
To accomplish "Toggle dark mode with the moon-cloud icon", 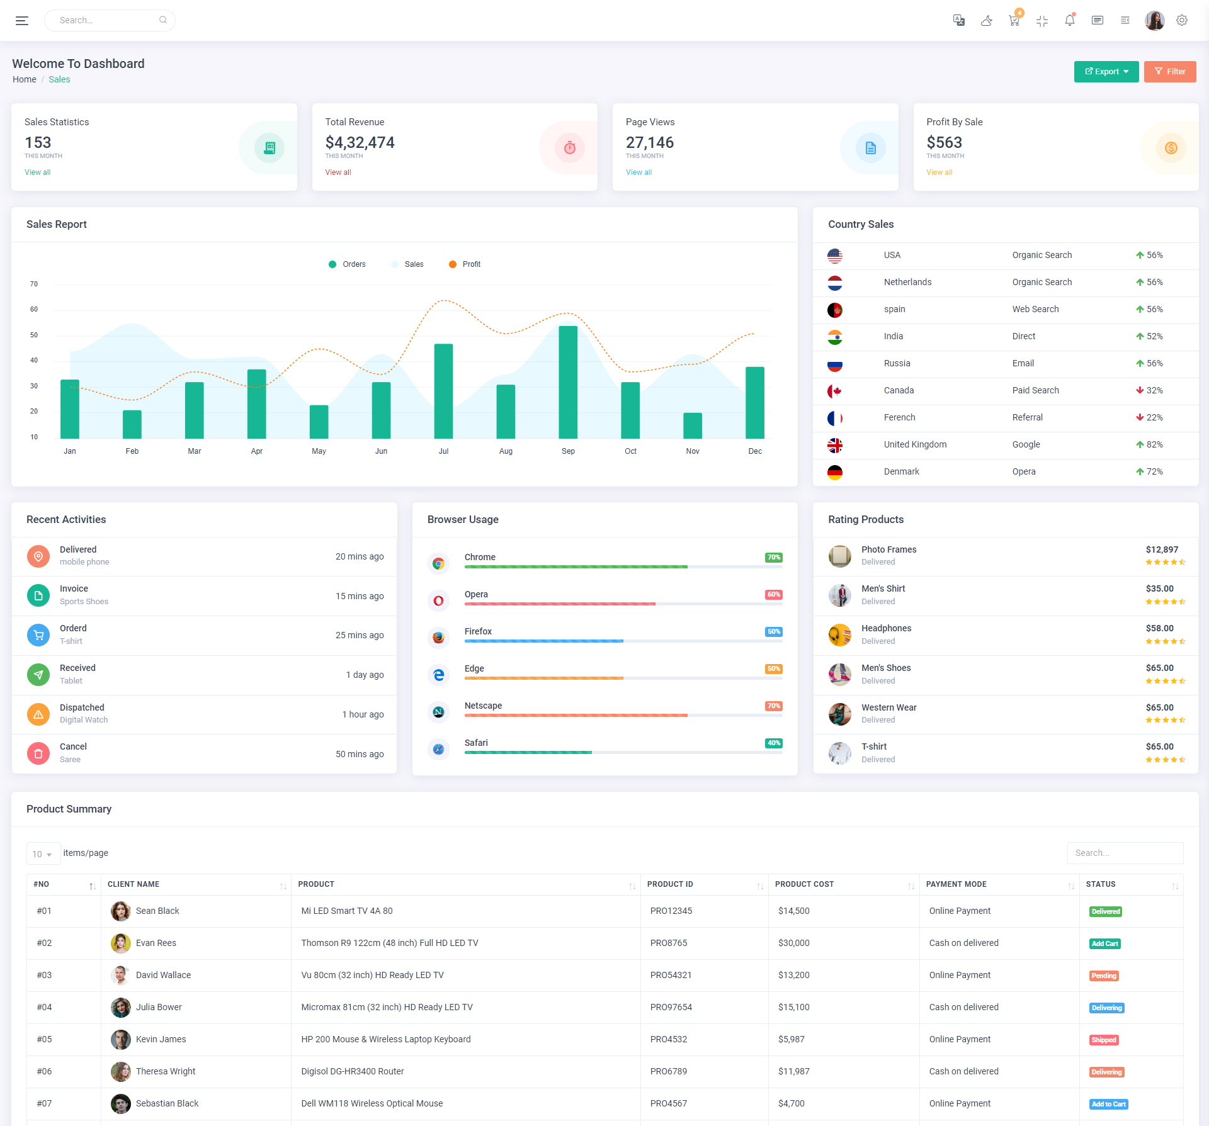I will (x=987, y=21).
